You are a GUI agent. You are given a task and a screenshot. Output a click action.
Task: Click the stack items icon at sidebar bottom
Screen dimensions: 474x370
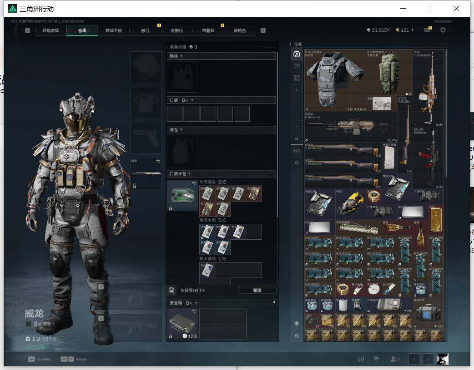297,324
